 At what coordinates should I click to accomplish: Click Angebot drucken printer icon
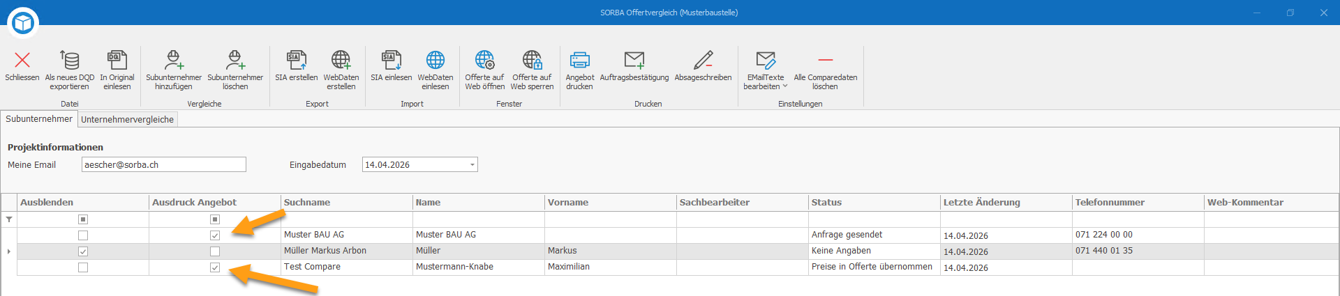[579, 61]
